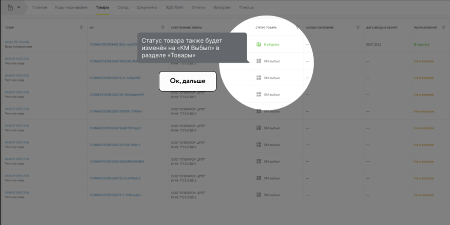Open the KI code link ending %IBqoXW

[x=115, y=78]
